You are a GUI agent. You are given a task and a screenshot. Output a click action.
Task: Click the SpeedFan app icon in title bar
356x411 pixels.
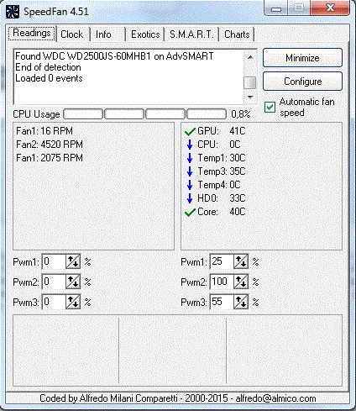click(13, 12)
